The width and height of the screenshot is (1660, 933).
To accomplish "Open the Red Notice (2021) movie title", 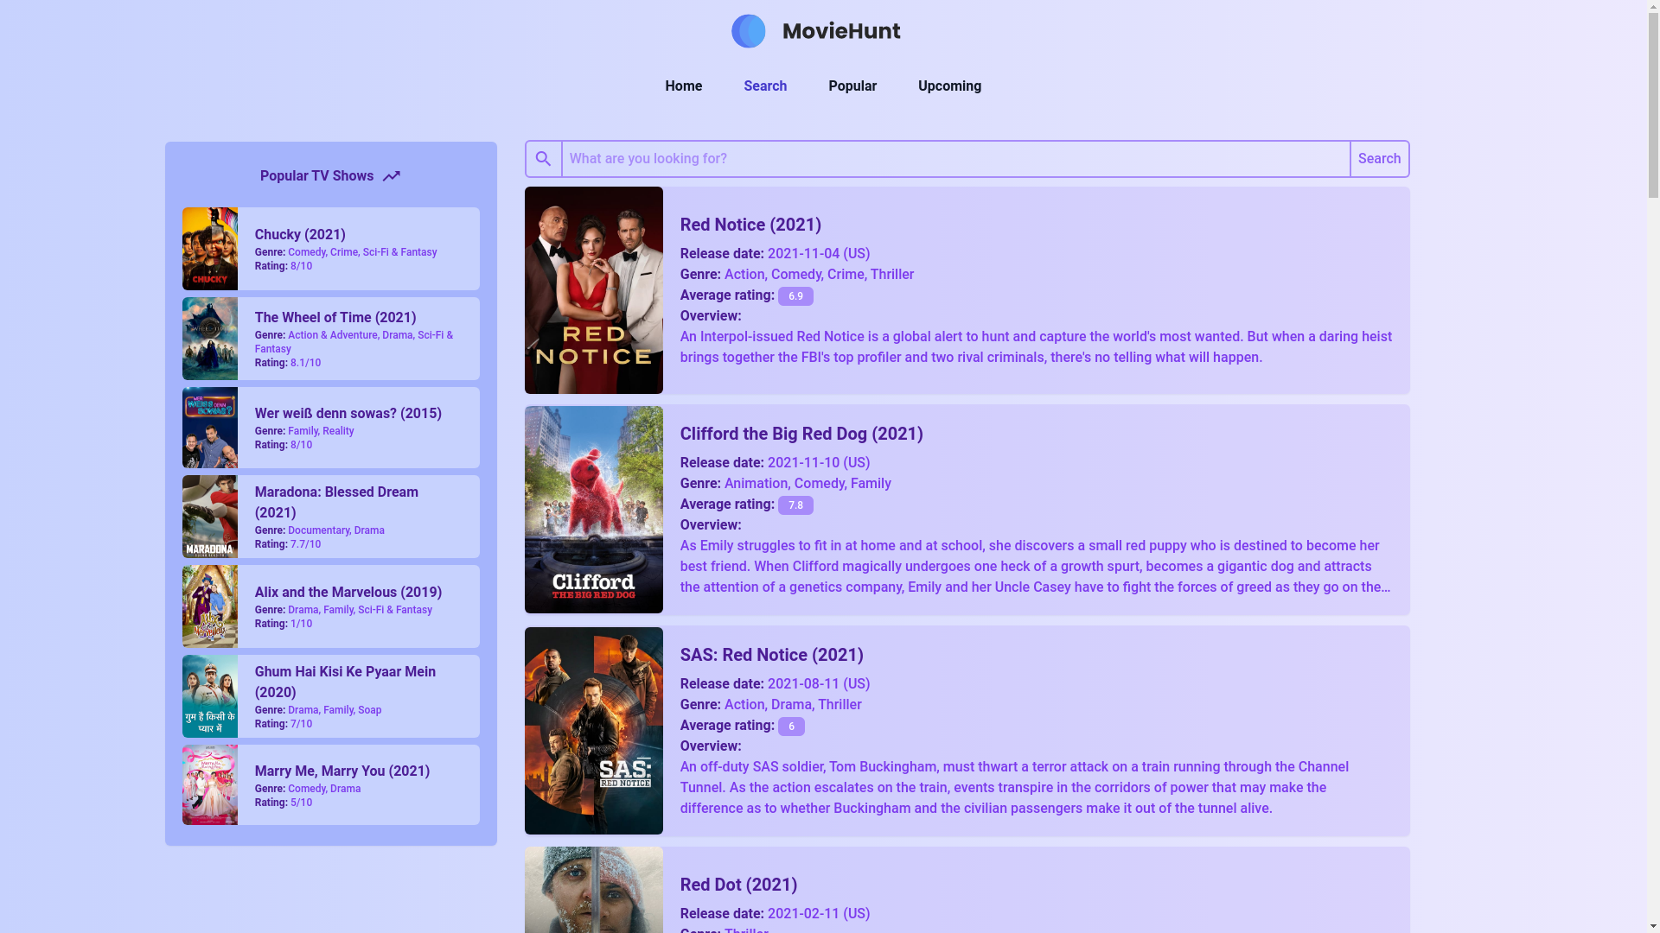I will click(x=750, y=225).
